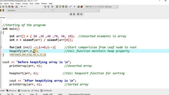Viewport: 169px width, 95px height.
Task: Open the Help menu
Action: (50, 3)
